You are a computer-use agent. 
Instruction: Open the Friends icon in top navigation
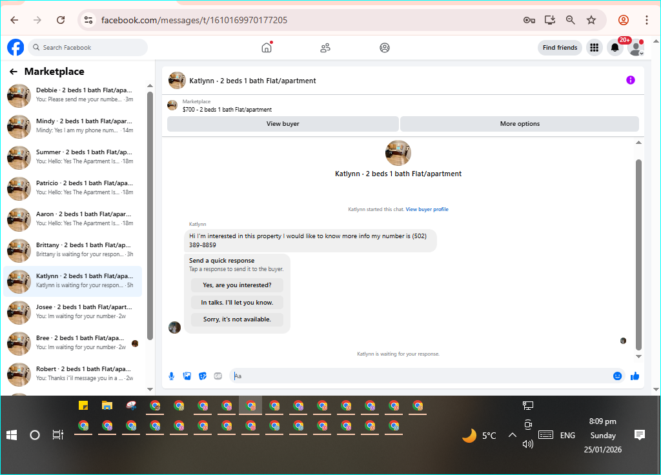[x=325, y=48]
